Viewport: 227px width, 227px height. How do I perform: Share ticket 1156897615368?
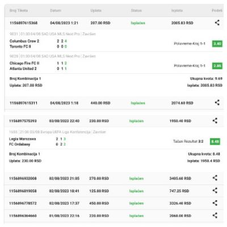[x=217, y=23]
